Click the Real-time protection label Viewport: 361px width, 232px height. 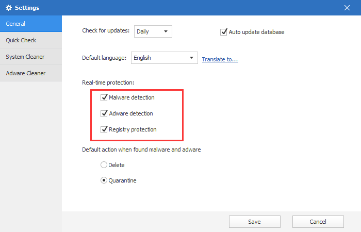(108, 83)
